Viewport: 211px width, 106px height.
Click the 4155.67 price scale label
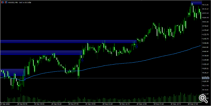(205, 30)
